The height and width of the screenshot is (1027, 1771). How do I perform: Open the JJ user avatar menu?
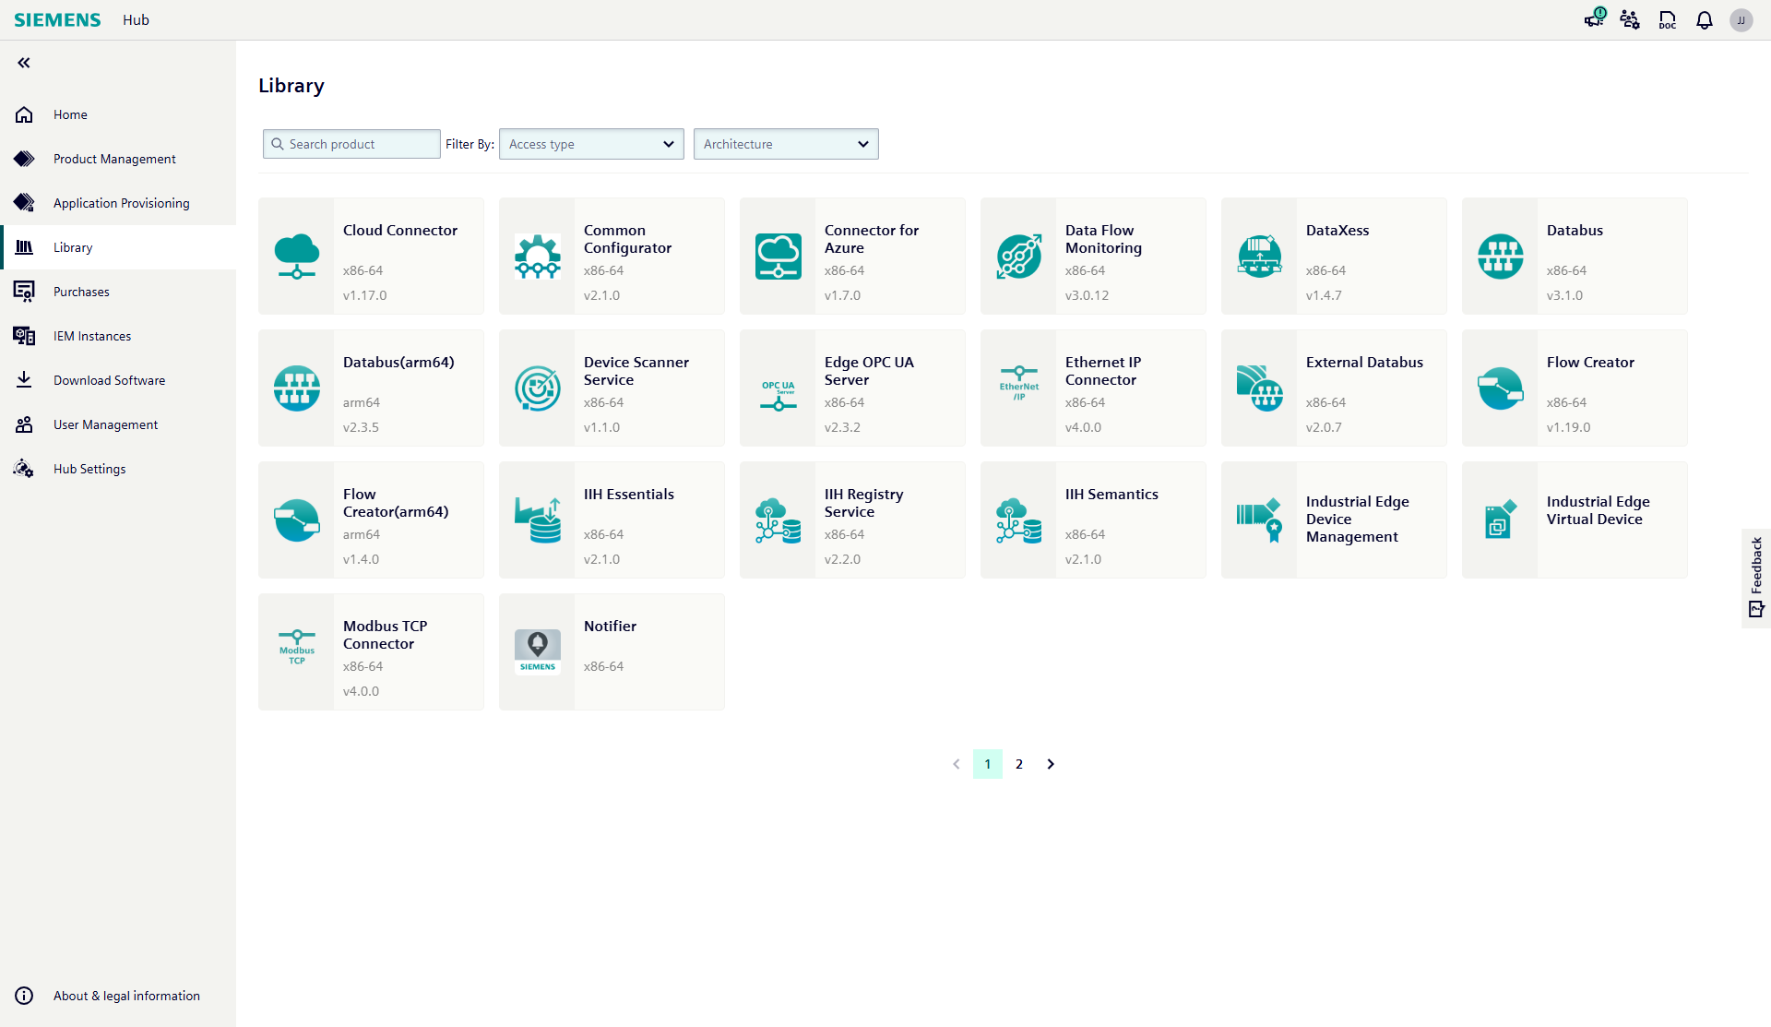coord(1741,19)
